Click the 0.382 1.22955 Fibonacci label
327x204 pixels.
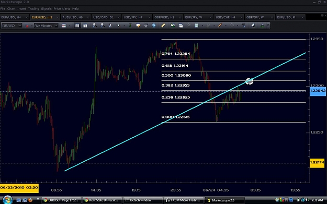pyautogui.click(x=176, y=85)
